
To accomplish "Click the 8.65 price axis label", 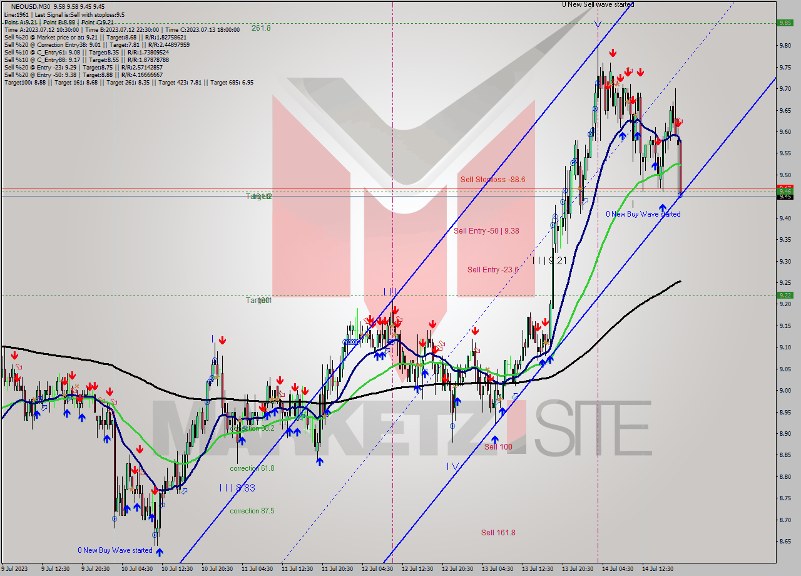I will (785, 542).
